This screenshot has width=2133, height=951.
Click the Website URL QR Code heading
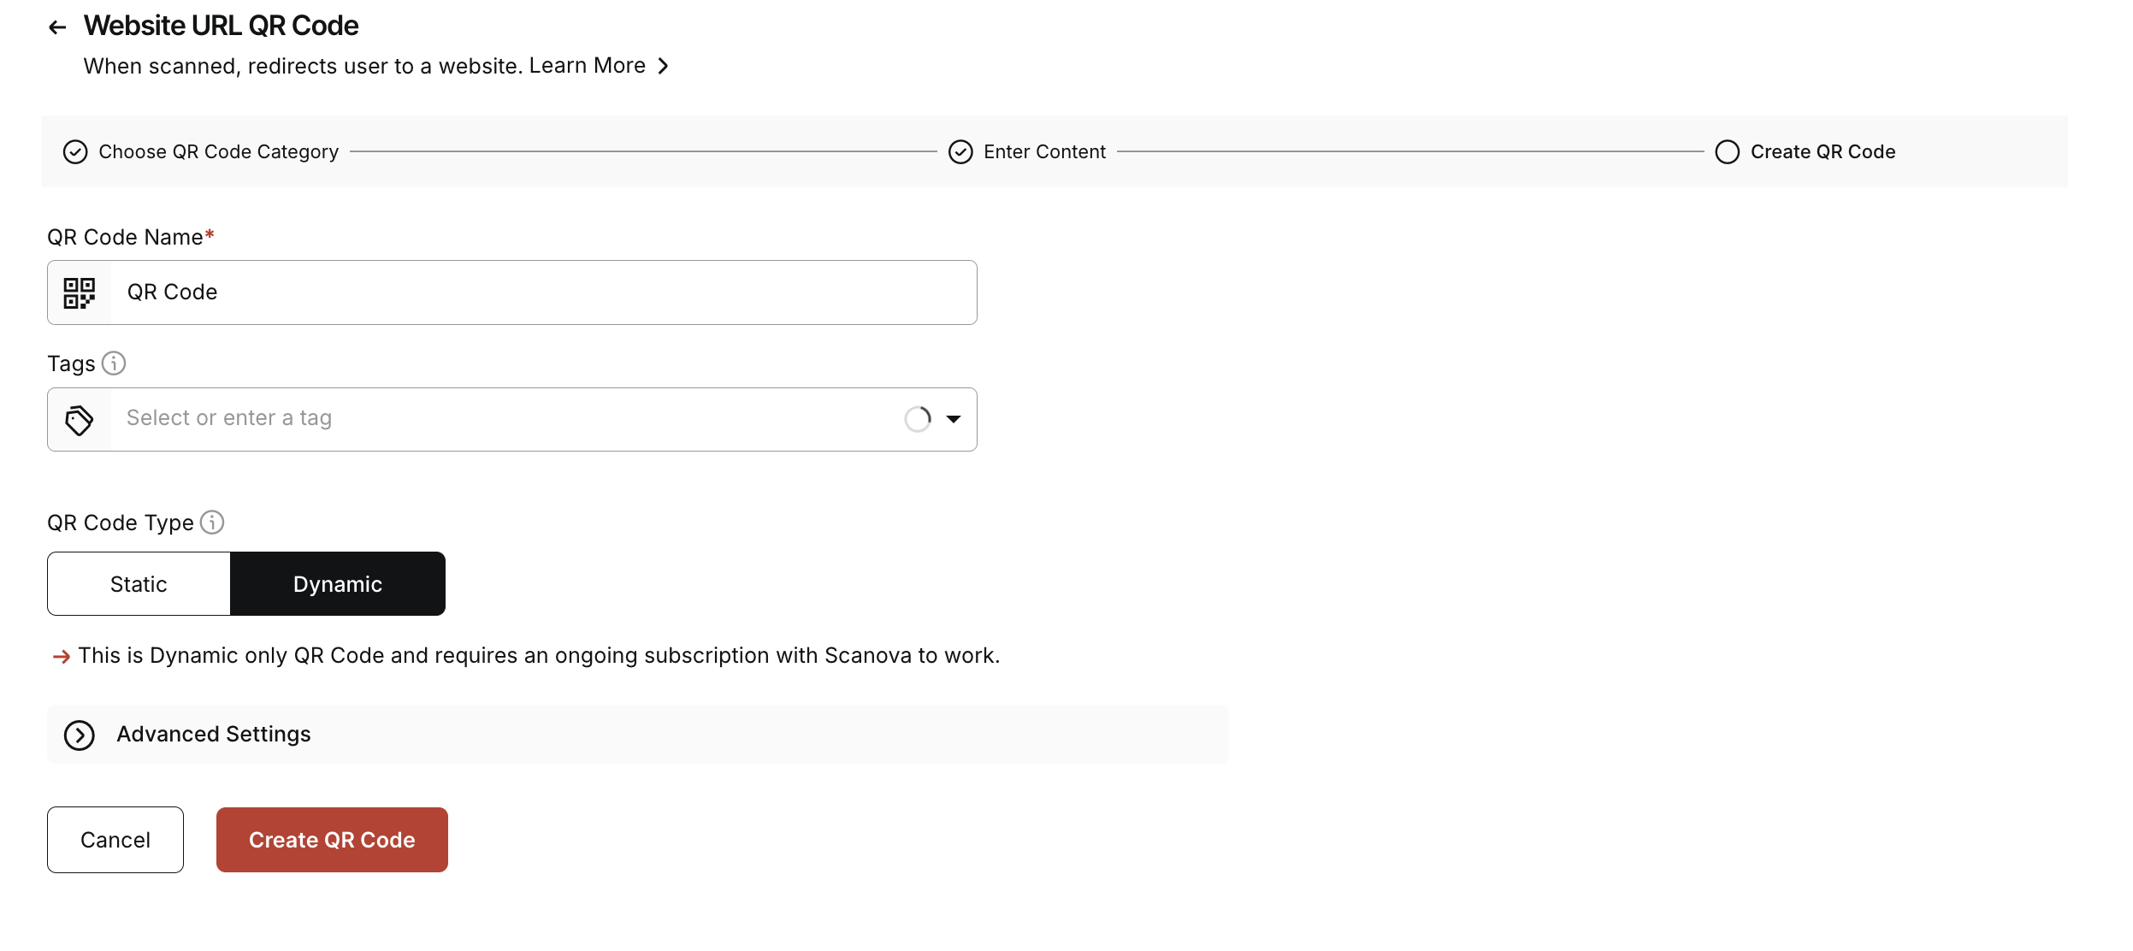[221, 26]
